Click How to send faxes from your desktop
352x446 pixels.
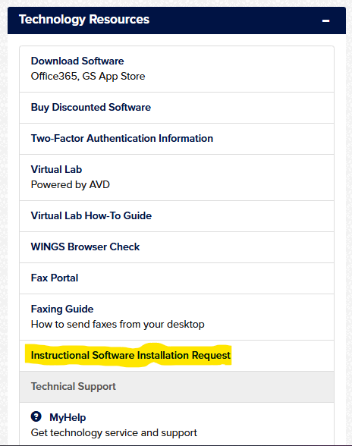(x=118, y=325)
